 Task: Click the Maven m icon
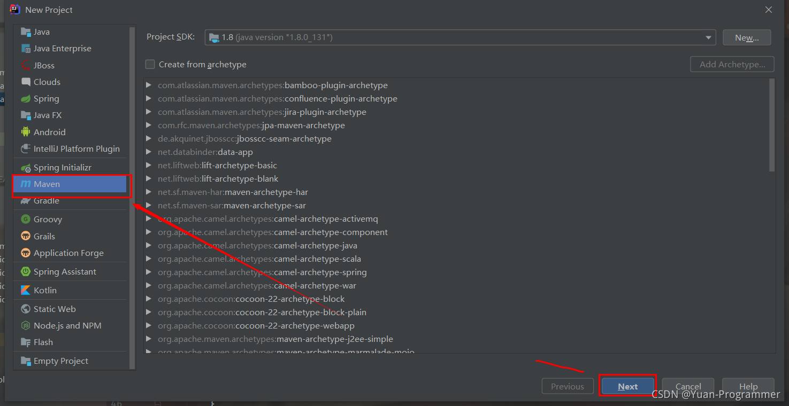pyautogui.click(x=26, y=184)
